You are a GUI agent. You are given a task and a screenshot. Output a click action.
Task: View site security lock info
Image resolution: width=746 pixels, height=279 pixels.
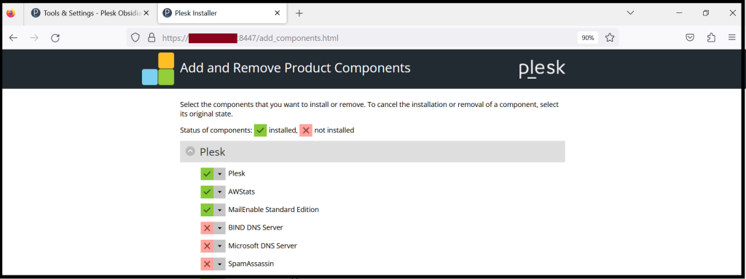pos(152,38)
